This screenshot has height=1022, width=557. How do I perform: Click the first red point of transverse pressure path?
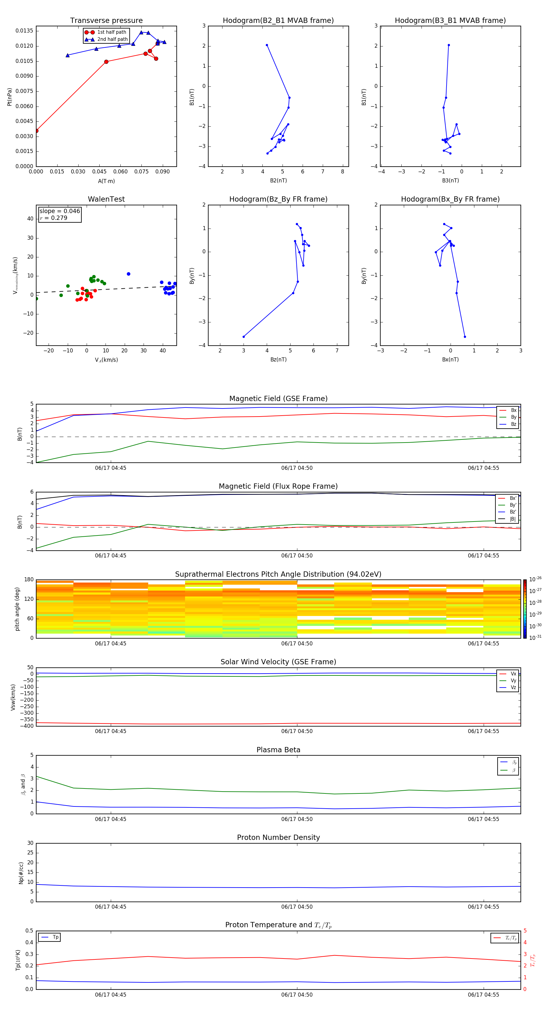pos(37,131)
